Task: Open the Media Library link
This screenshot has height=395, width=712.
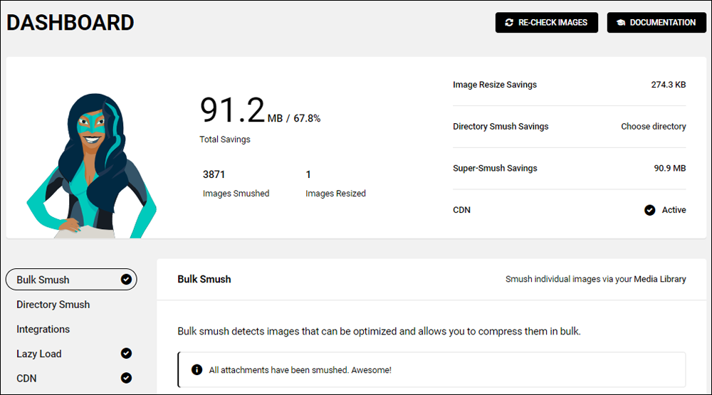Action: 660,279
